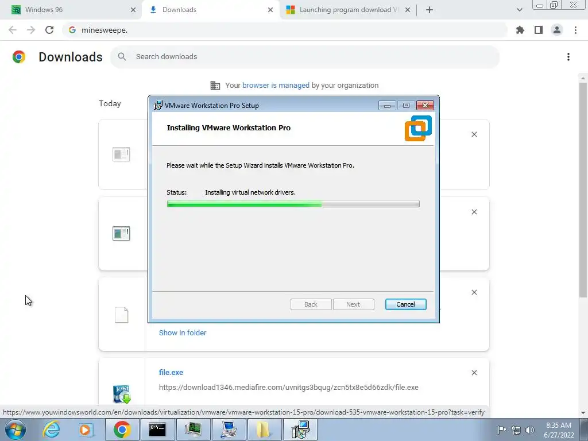588x441 pixels.
Task: Click the Search downloads field
Action: coord(305,57)
